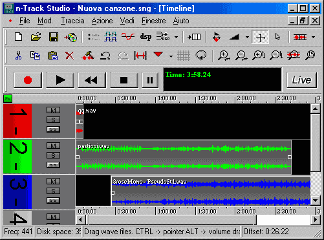Click the zoom to selection icon
Viewport: 324px width, 240px height.
tap(294, 56)
